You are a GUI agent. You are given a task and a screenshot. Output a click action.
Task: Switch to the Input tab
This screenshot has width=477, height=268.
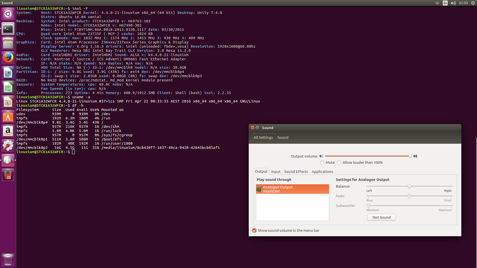click(276, 172)
